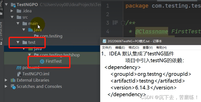The image size is (201, 102).
Task: Click the Notepad title bar text
Action: click(135, 41)
